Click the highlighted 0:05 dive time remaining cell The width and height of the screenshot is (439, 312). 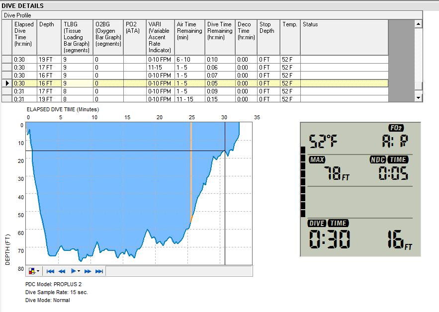(220, 83)
